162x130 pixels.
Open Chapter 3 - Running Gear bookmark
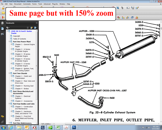coord(24,86)
